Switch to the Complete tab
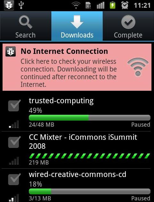Screen dimensions: 154x202 pyautogui.click(x=128, y=26)
